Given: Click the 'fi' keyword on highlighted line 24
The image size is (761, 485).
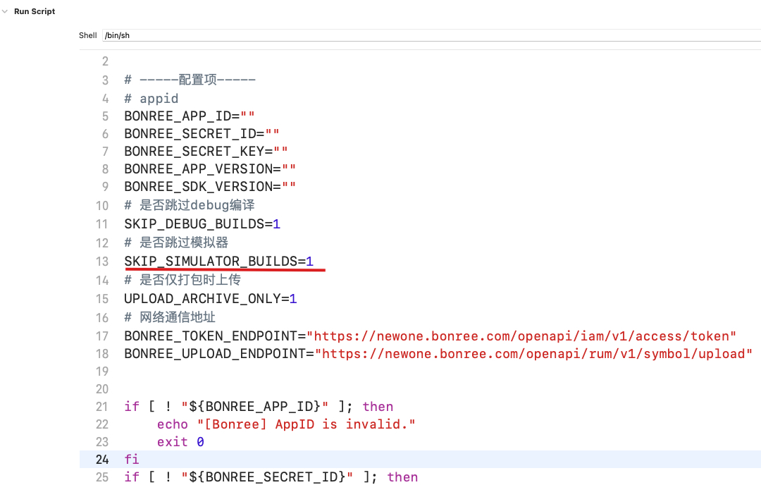Looking at the screenshot, I should pyautogui.click(x=132, y=460).
